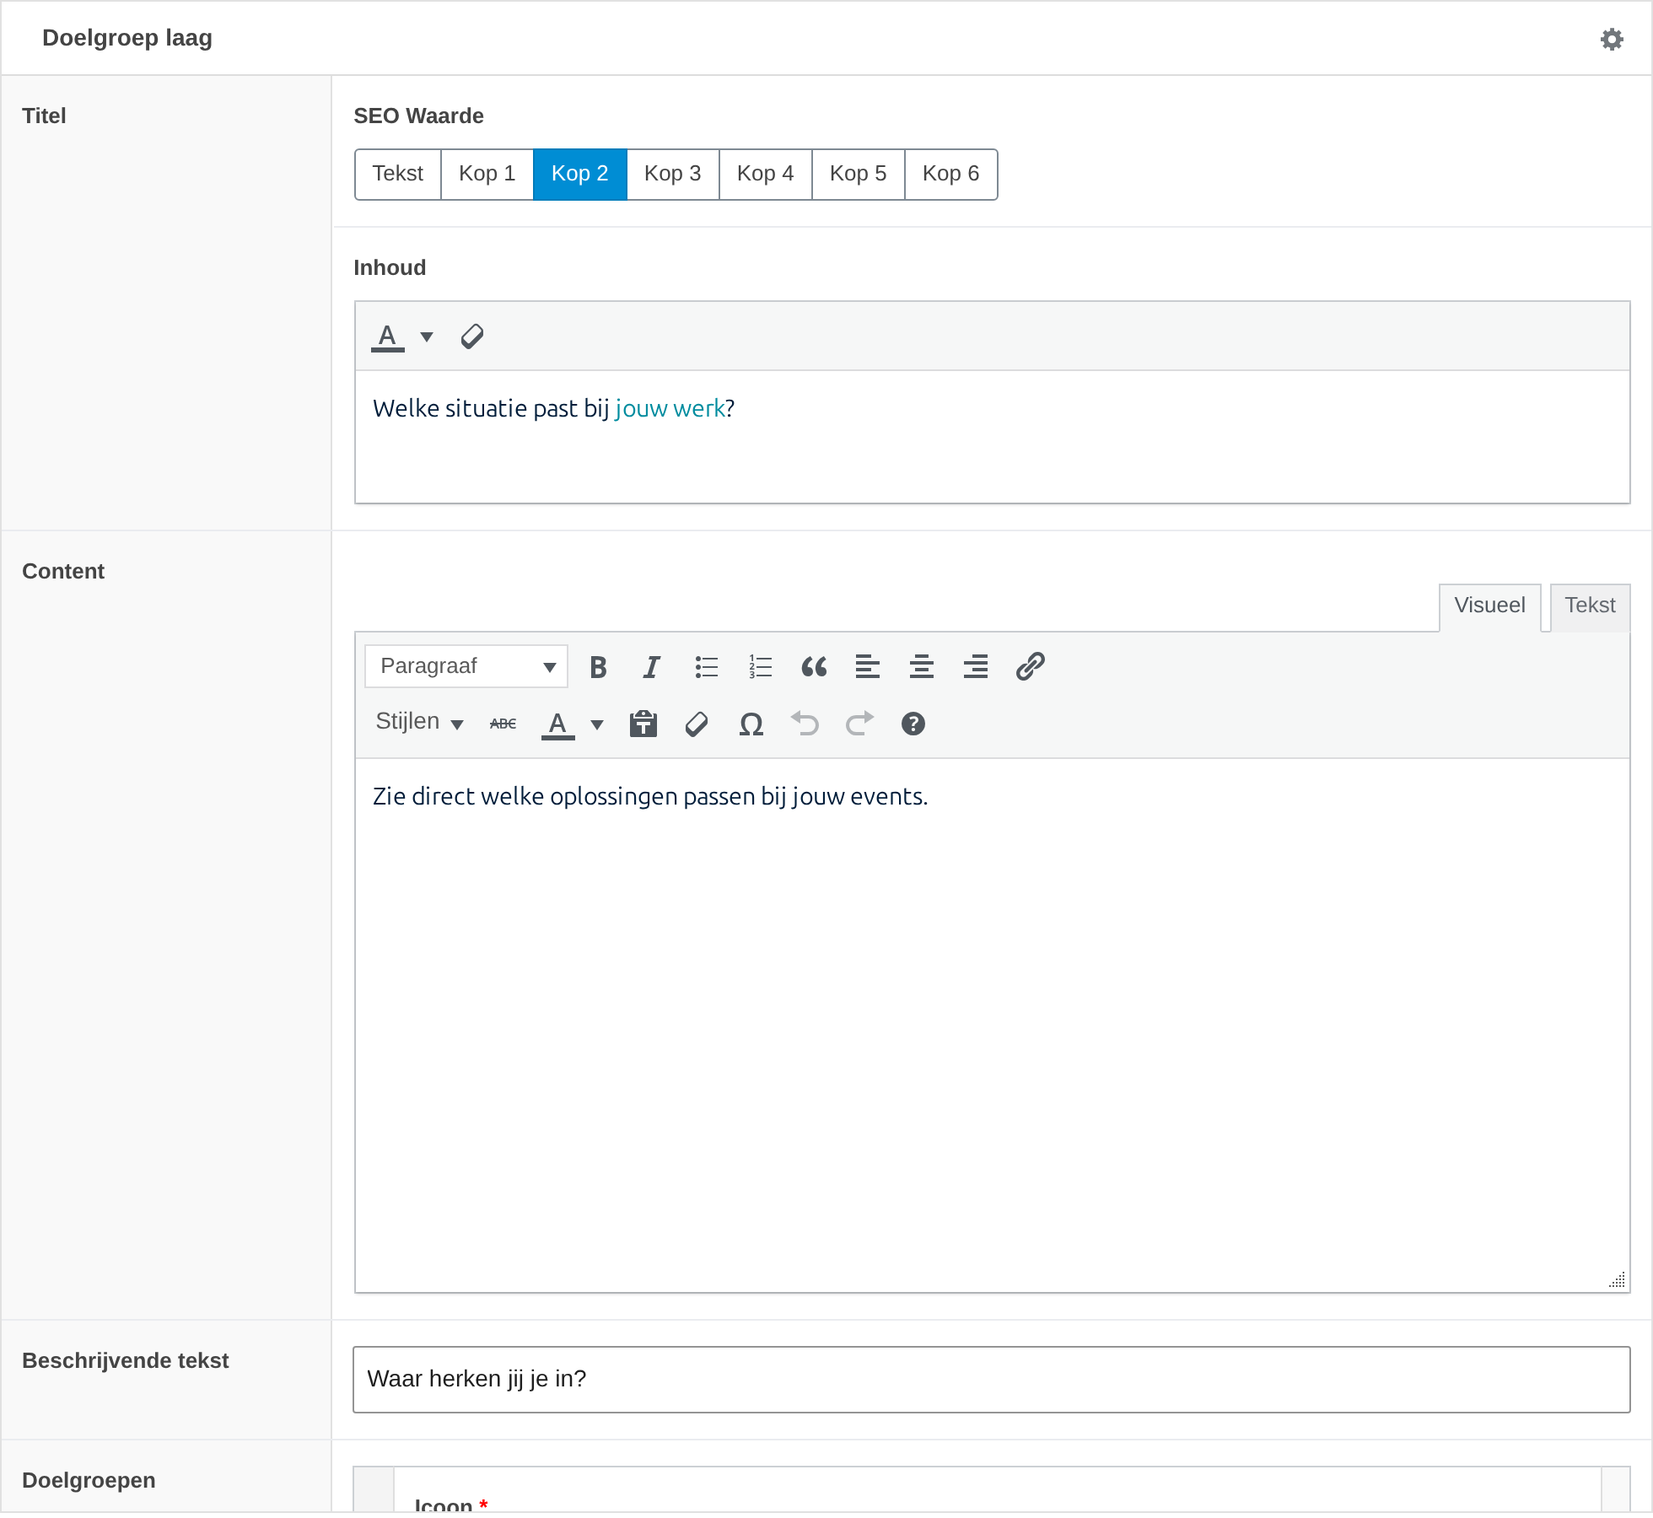The width and height of the screenshot is (1653, 1518).
Task: Center align the text
Action: point(922,667)
